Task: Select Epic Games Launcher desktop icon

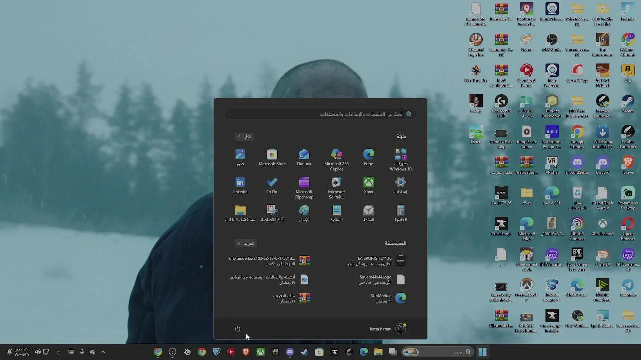Action: pos(577,259)
